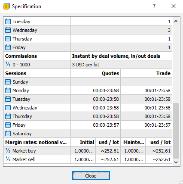The width and height of the screenshot is (183, 184).
Task: Click the Thursday swap value 1
Action: click(169, 39)
